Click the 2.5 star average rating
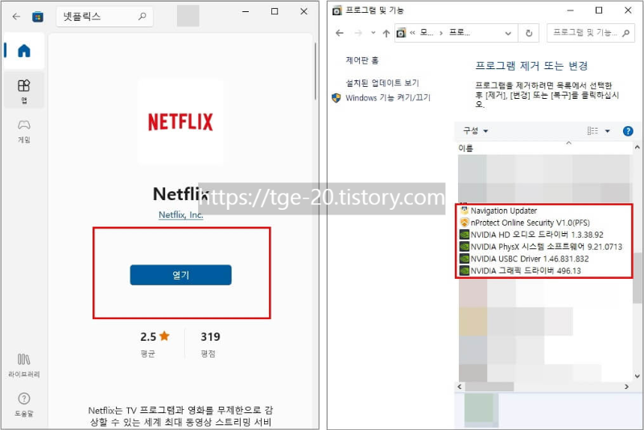 tap(155, 337)
